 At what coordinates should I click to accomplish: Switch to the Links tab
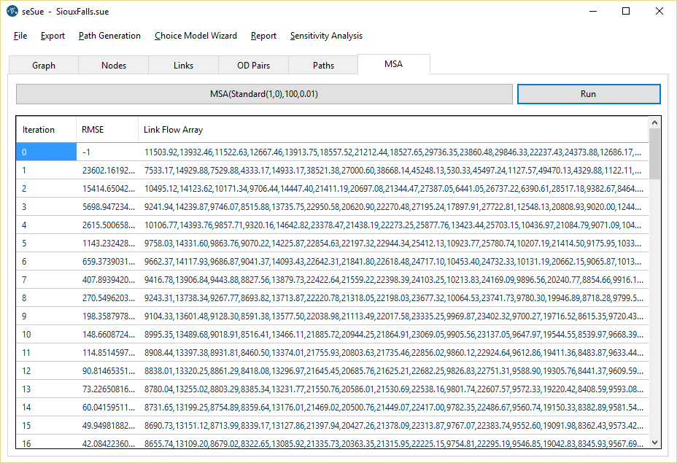tap(184, 65)
